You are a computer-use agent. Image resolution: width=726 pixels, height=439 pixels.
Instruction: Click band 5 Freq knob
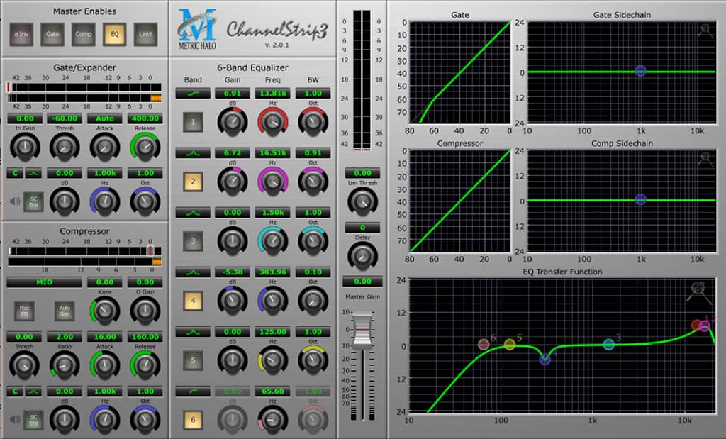[x=273, y=360]
